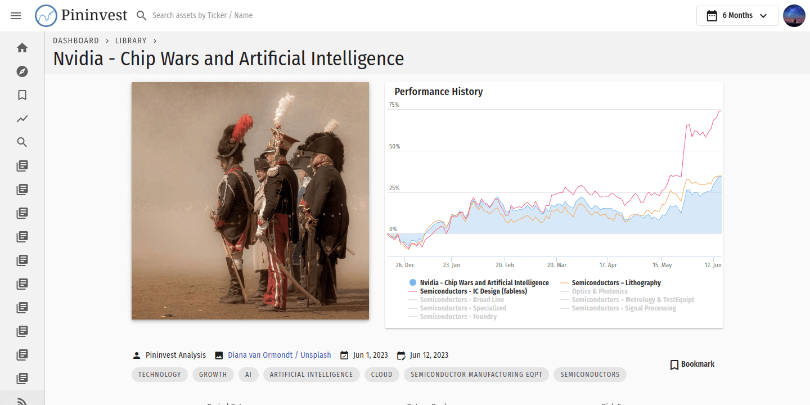Click the chevron arrow beside 6 Months
This screenshot has height=405, width=810.
pyautogui.click(x=763, y=16)
